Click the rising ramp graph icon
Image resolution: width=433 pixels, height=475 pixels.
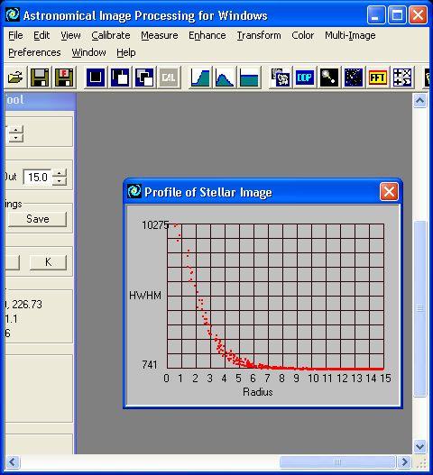point(200,78)
